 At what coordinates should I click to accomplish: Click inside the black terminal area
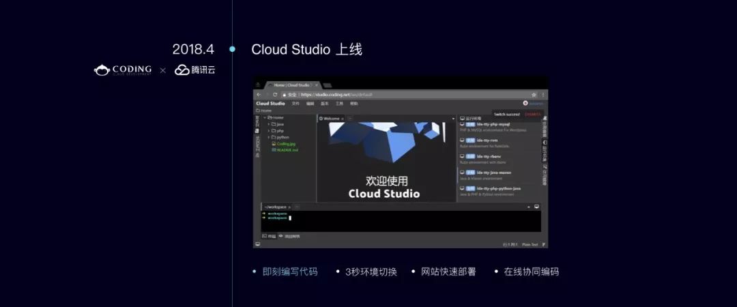click(x=401, y=221)
